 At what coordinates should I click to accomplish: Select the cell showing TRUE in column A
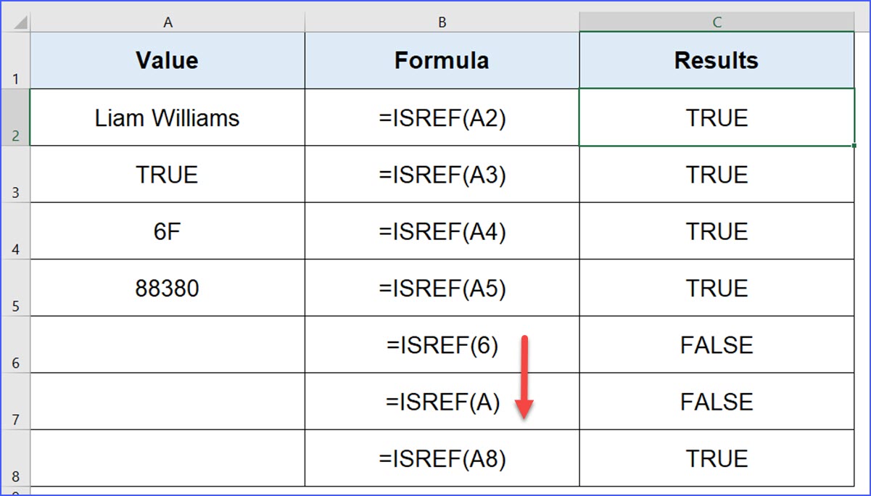pos(168,174)
